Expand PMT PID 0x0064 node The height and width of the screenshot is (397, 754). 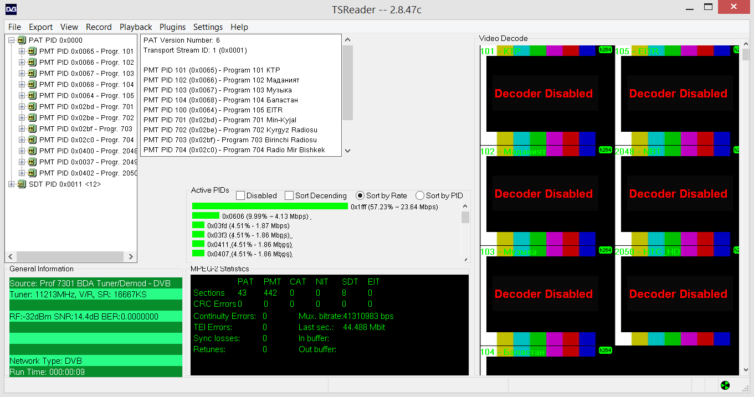[x=22, y=95]
